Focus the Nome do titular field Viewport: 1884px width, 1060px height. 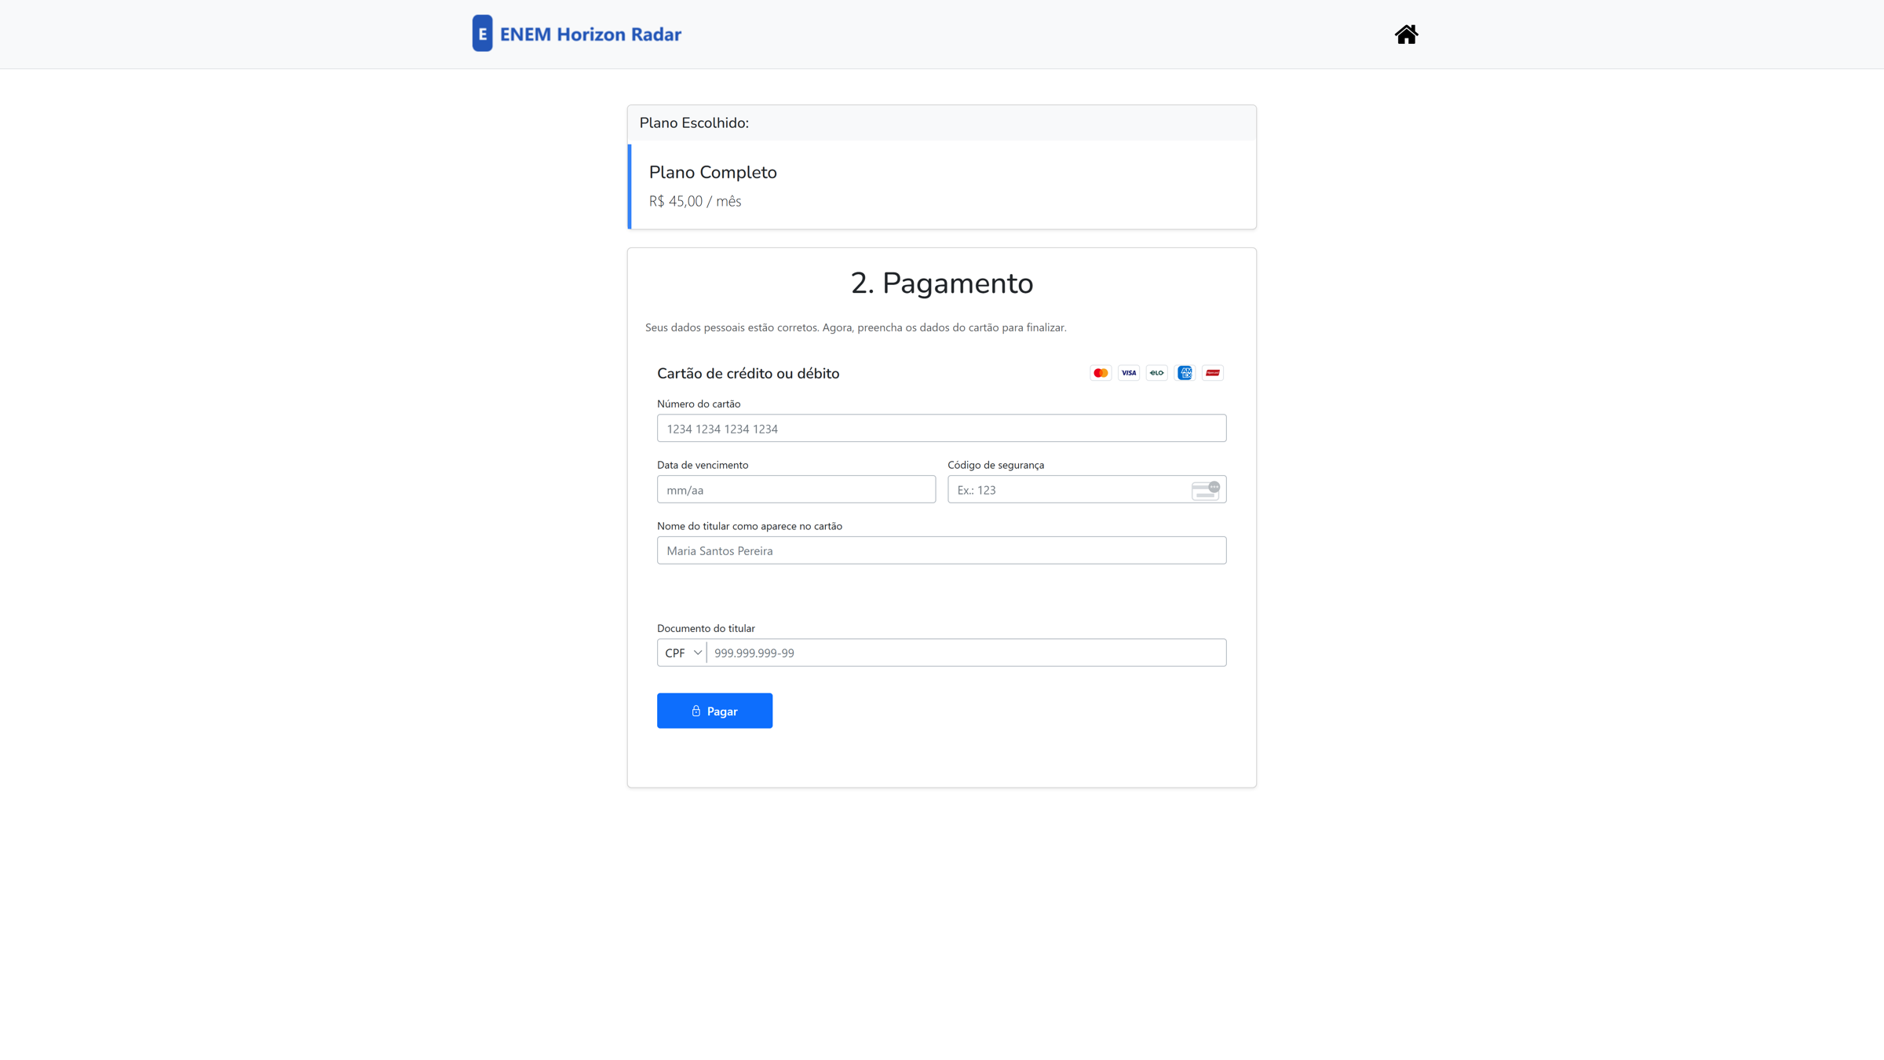click(941, 550)
